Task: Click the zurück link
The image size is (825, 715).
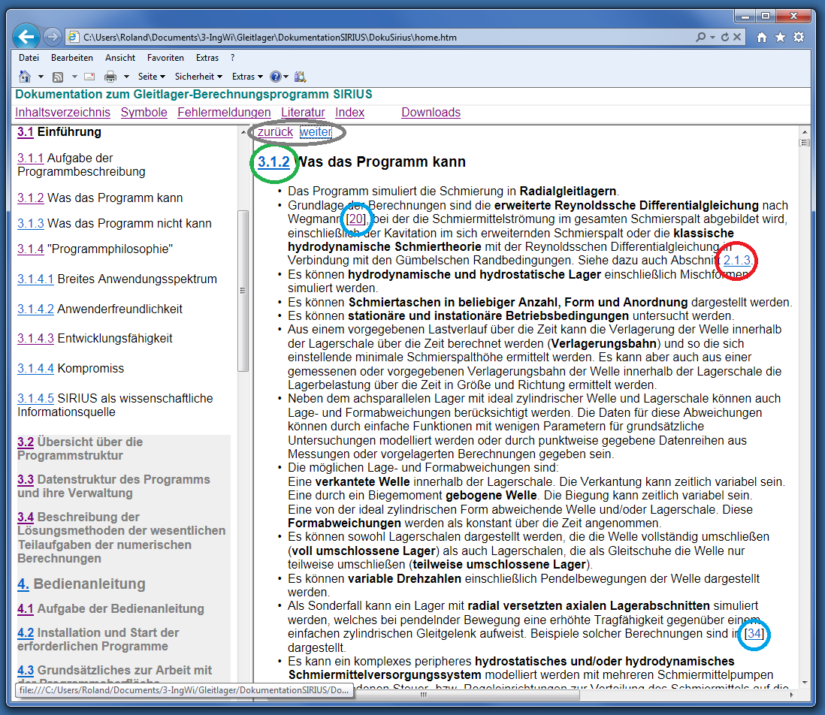Action: point(275,132)
